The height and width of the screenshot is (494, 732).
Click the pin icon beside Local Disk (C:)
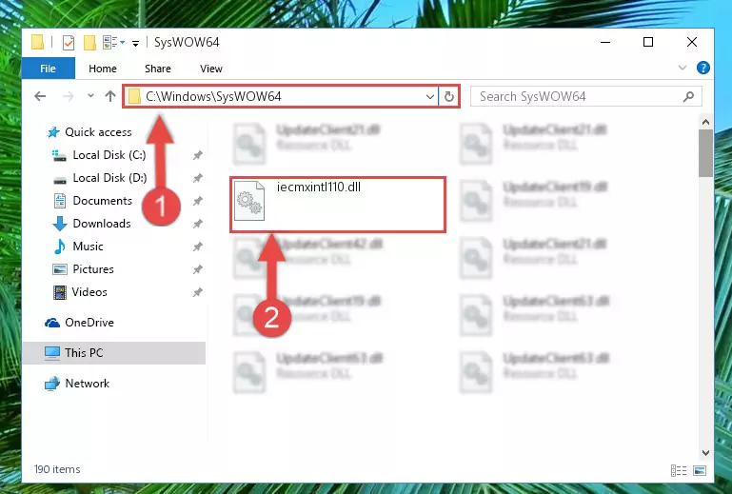pyautogui.click(x=197, y=155)
